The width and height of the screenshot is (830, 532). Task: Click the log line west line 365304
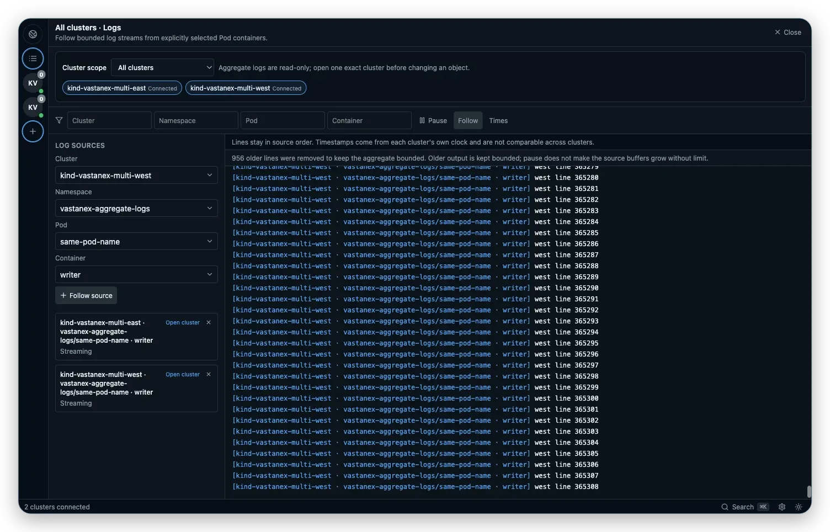(x=415, y=443)
